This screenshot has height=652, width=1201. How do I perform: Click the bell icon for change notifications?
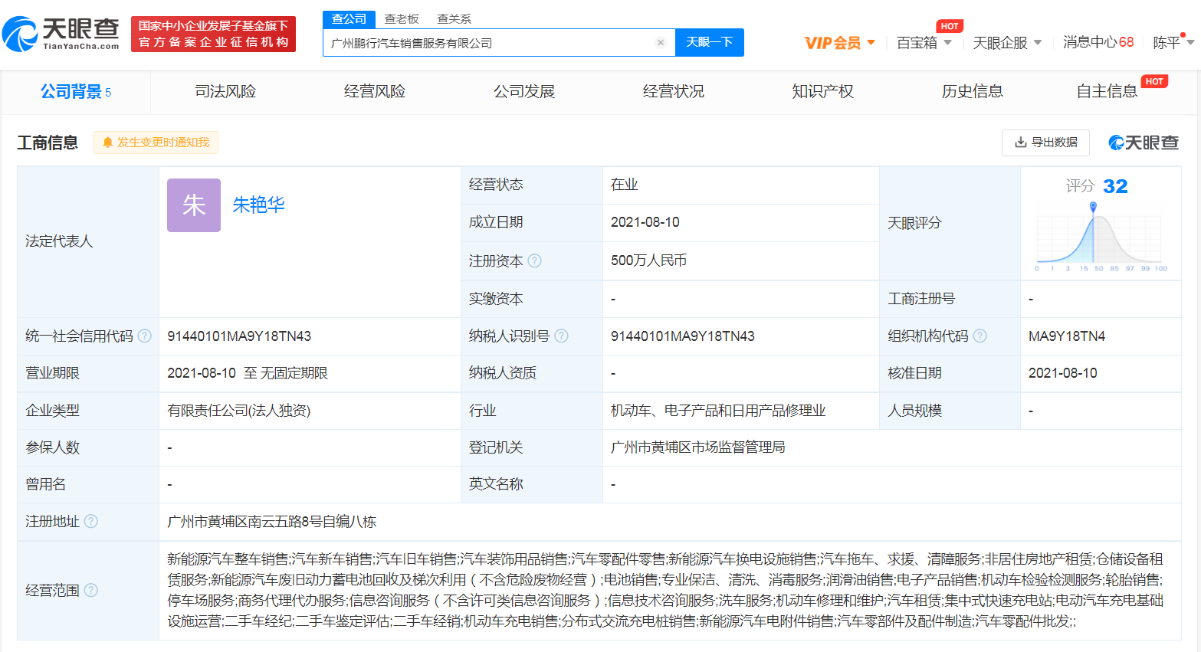108,143
